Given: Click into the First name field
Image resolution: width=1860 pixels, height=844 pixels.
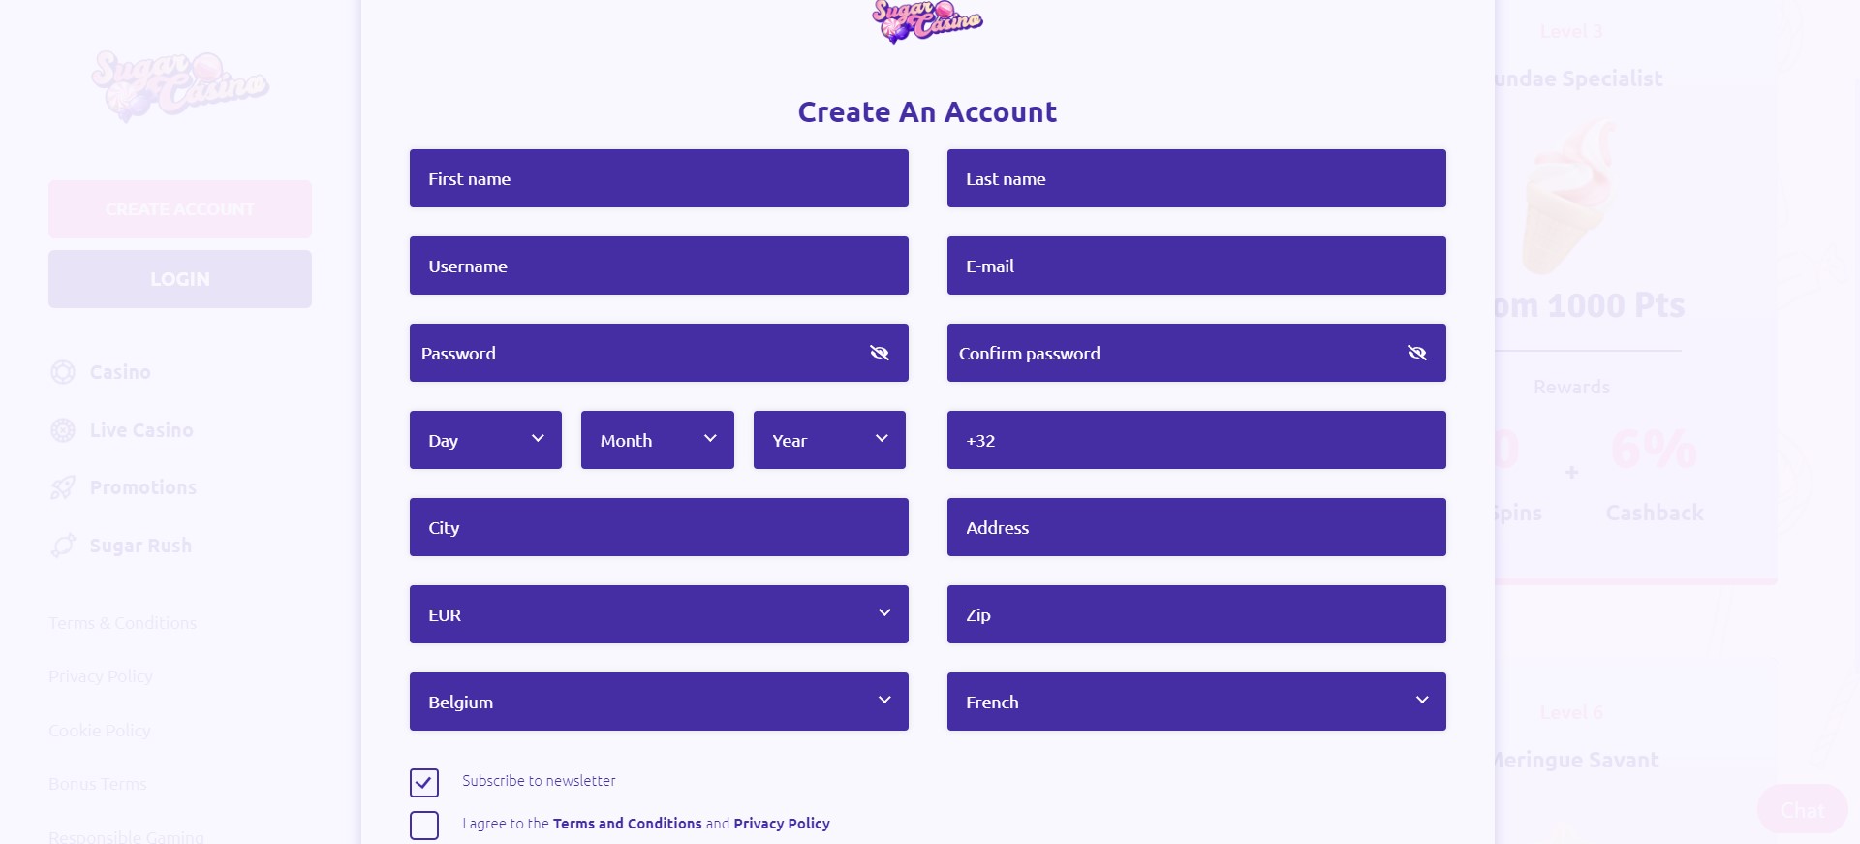Looking at the screenshot, I should click(659, 178).
